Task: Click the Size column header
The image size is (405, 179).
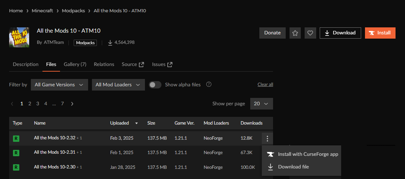Action: (x=151, y=123)
